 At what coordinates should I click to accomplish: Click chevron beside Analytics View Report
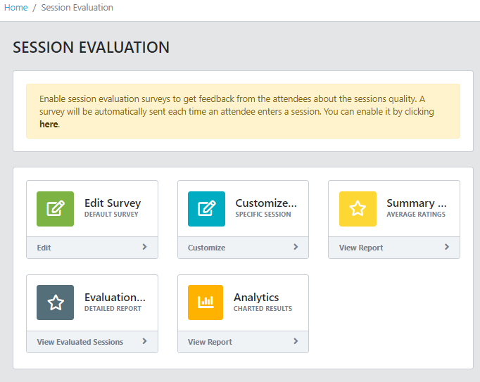(296, 341)
